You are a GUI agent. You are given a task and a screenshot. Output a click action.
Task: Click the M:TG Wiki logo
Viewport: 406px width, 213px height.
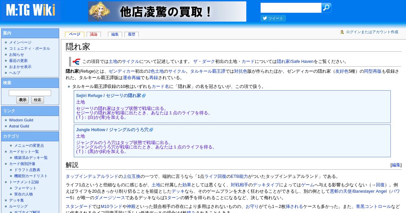(30, 10)
